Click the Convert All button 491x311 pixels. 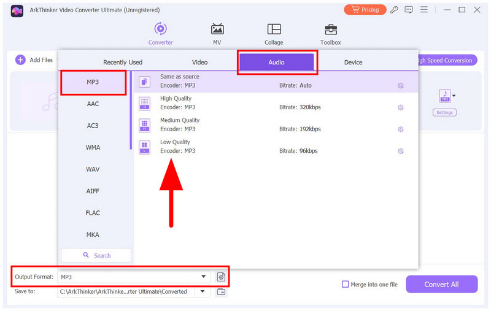point(441,285)
